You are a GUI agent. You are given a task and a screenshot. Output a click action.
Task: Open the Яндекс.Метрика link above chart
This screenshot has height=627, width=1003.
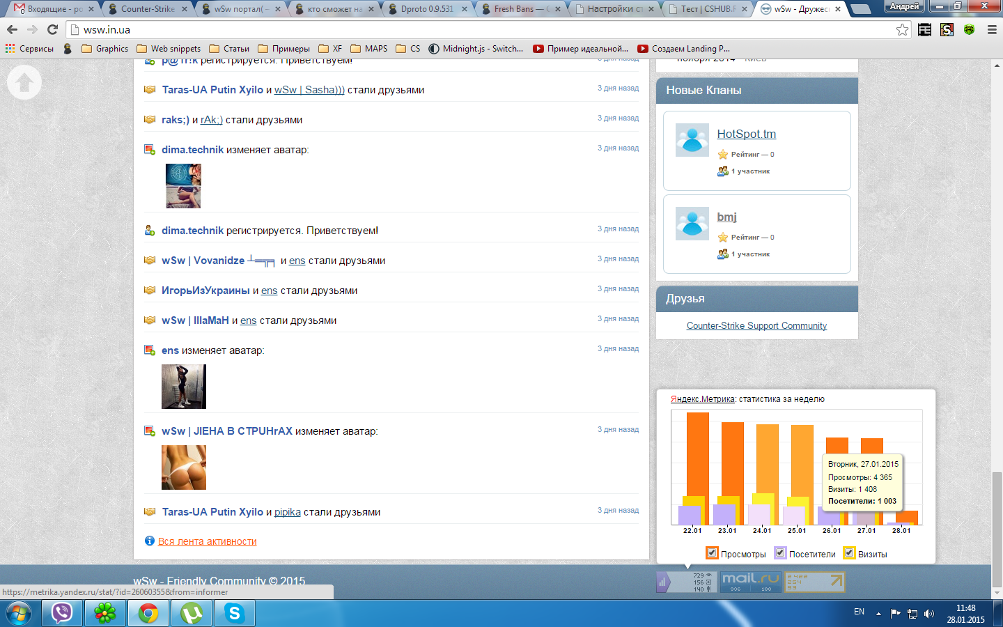coord(703,399)
